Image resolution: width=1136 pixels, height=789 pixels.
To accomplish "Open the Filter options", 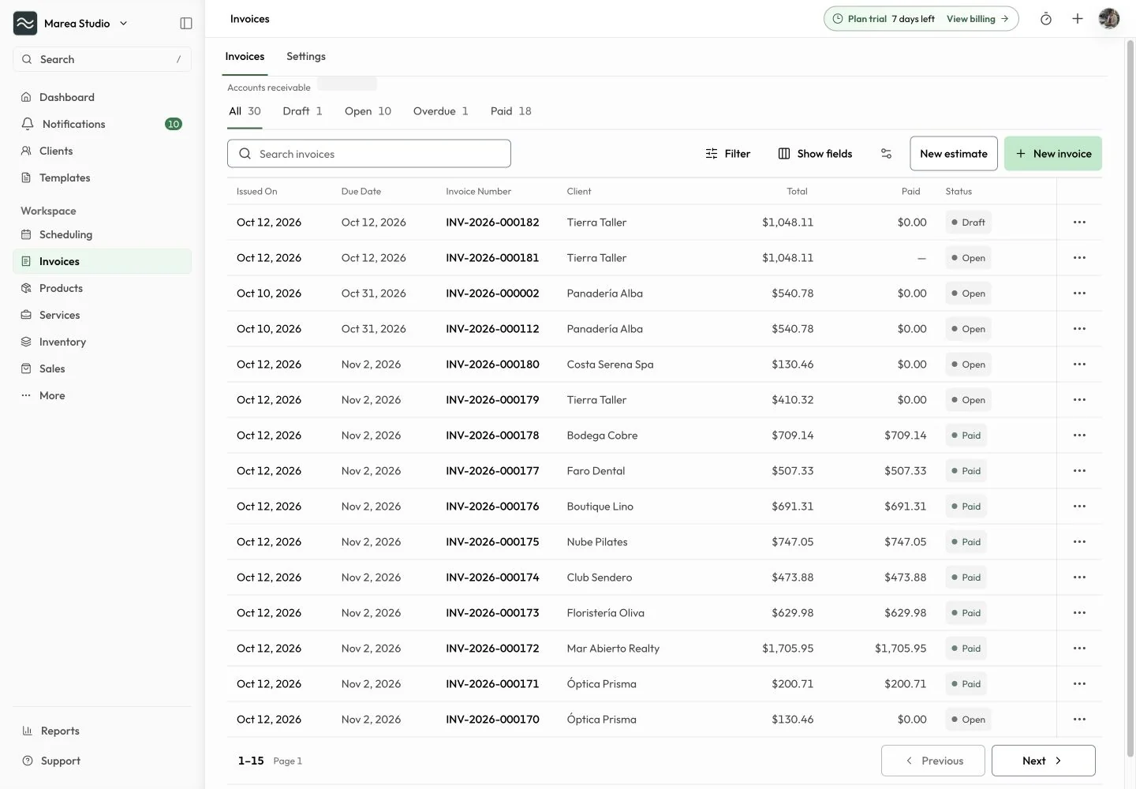I will [x=727, y=154].
